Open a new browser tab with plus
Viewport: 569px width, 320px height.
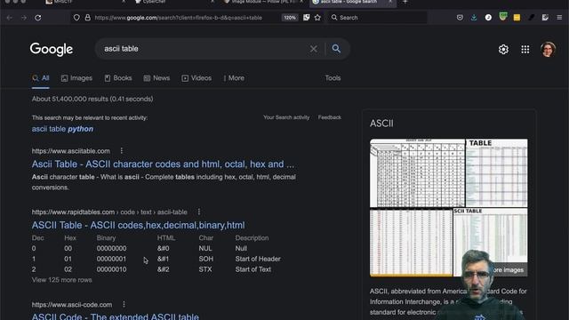coord(405,2)
